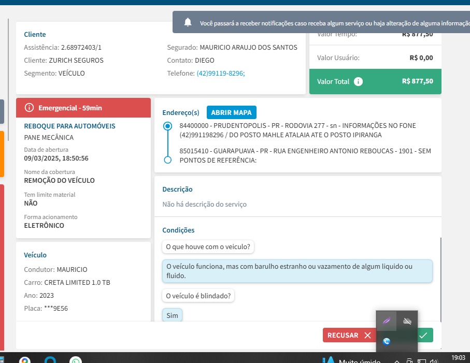Click the volume speaker icon in tray

[x=434, y=361]
